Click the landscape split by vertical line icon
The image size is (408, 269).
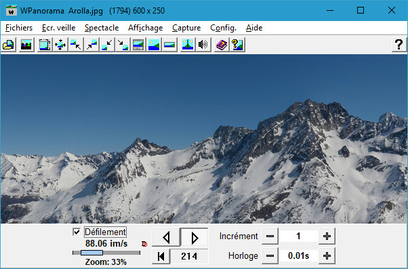188,45
